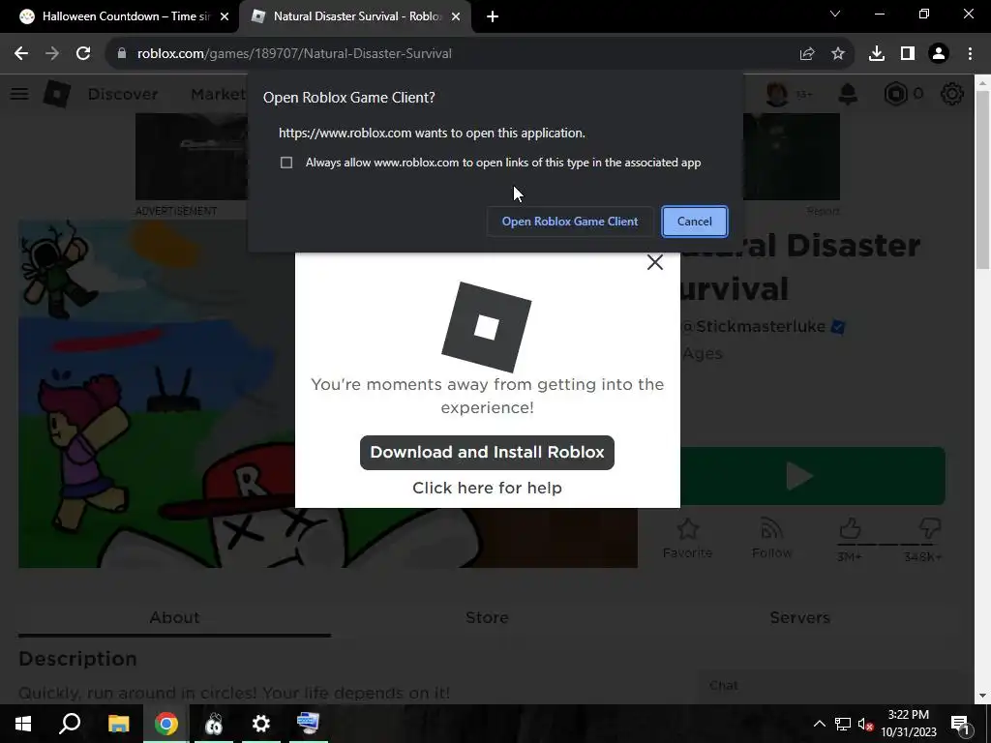Image resolution: width=991 pixels, height=743 pixels.
Task: Open the Discover menu item
Action: (123, 94)
